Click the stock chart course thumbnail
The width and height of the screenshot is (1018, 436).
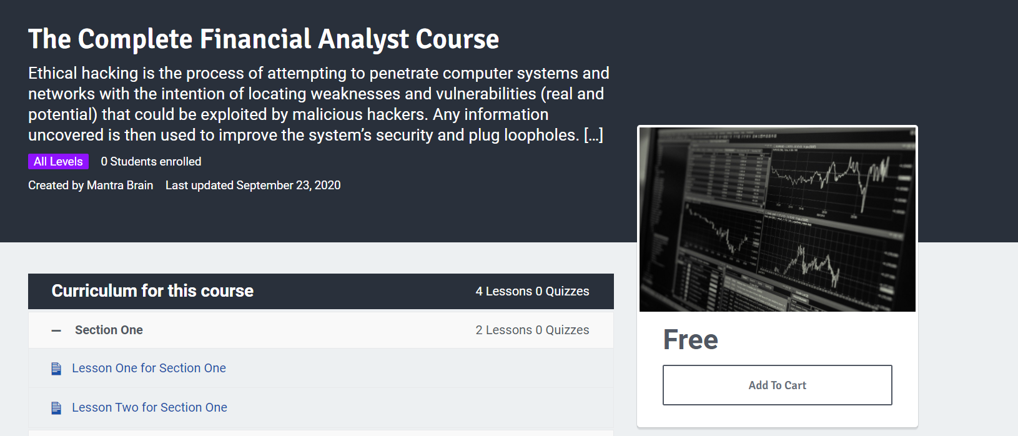777,220
